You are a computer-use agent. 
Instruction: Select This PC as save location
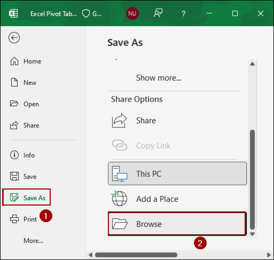coord(177,173)
